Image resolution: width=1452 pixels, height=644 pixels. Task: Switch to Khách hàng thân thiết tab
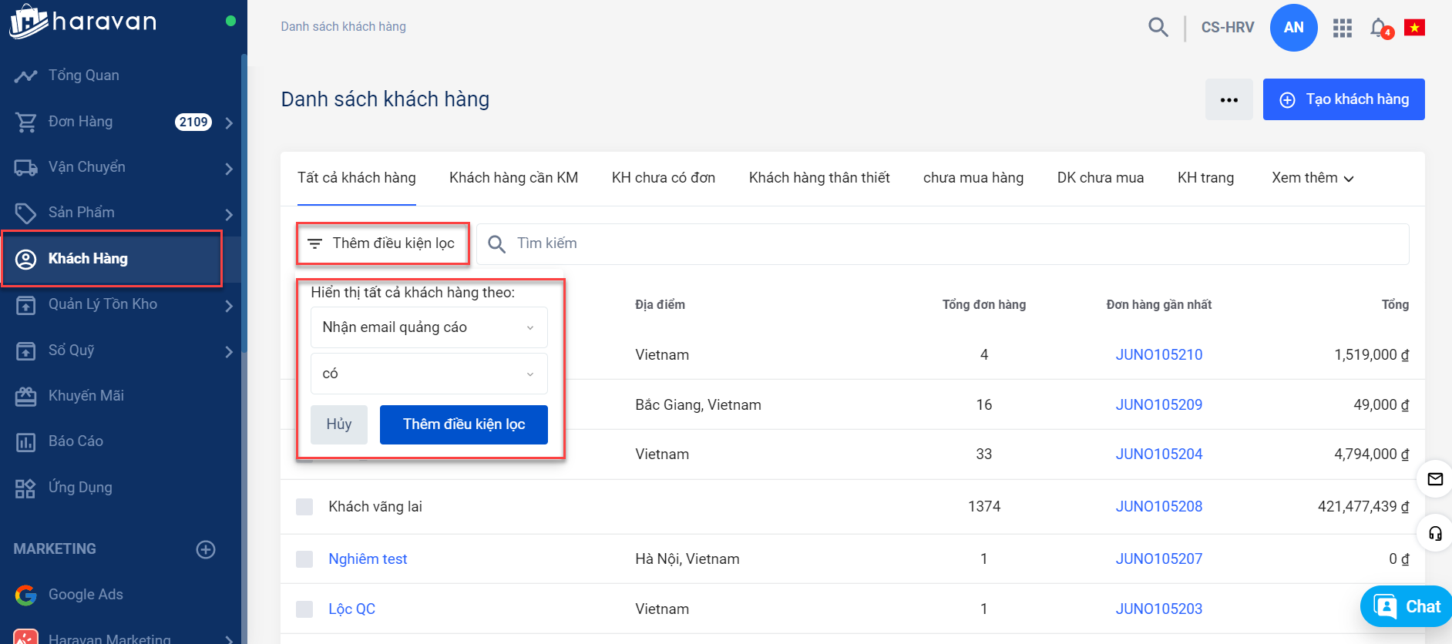(x=818, y=178)
